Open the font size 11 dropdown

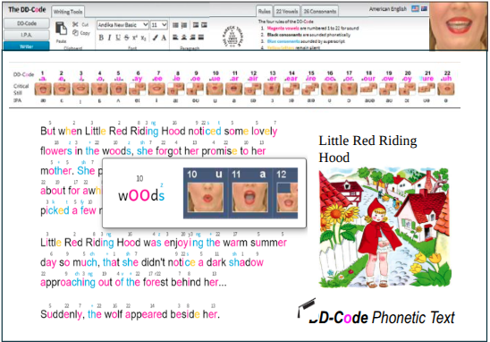[159, 25]
